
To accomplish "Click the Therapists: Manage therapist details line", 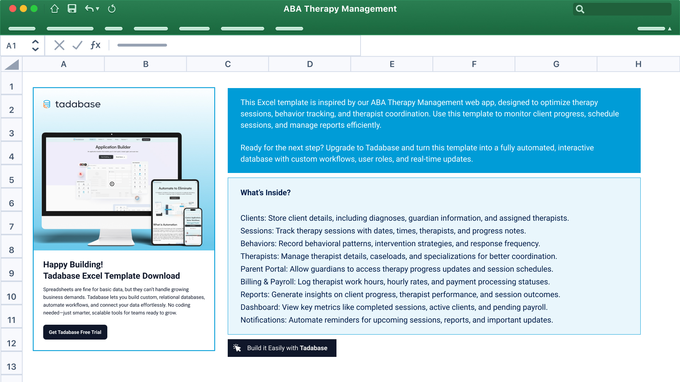I will click(x=398, y=256).
